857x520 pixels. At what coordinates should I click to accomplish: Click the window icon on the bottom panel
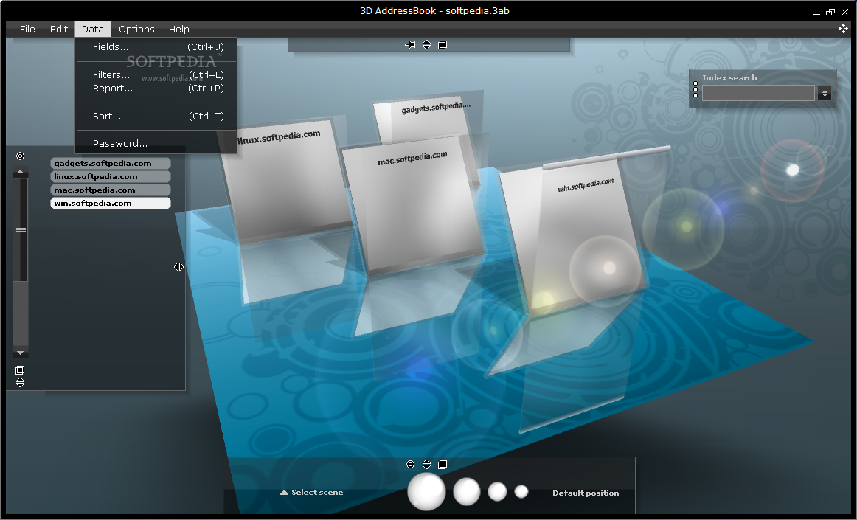pos(443,464)
